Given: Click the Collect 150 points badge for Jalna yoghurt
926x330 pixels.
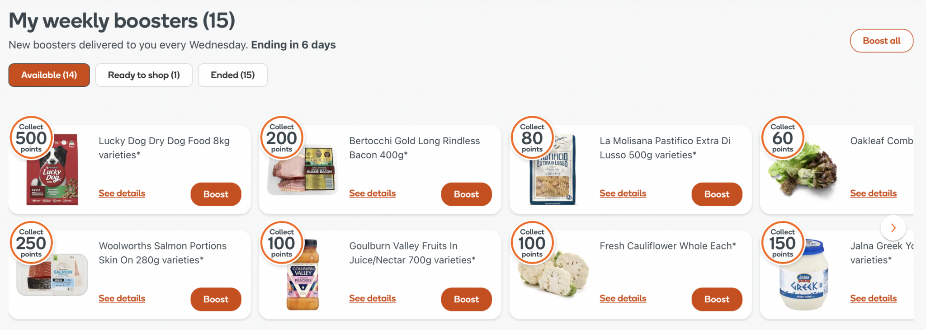Looking at the screenshot, I should [x=782, y=243].
